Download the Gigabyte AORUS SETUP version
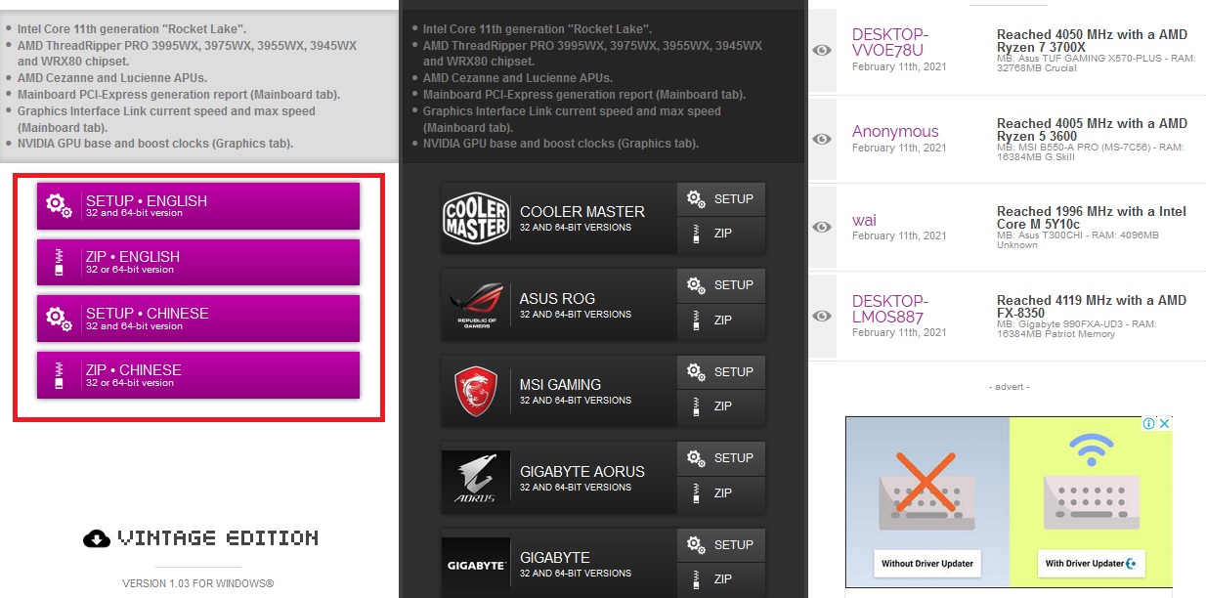This screenshot has width=1206, height=598. [721, 458]
